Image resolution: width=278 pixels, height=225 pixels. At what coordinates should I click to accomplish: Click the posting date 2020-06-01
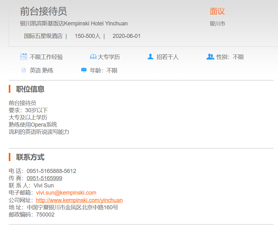pos(127,36)
